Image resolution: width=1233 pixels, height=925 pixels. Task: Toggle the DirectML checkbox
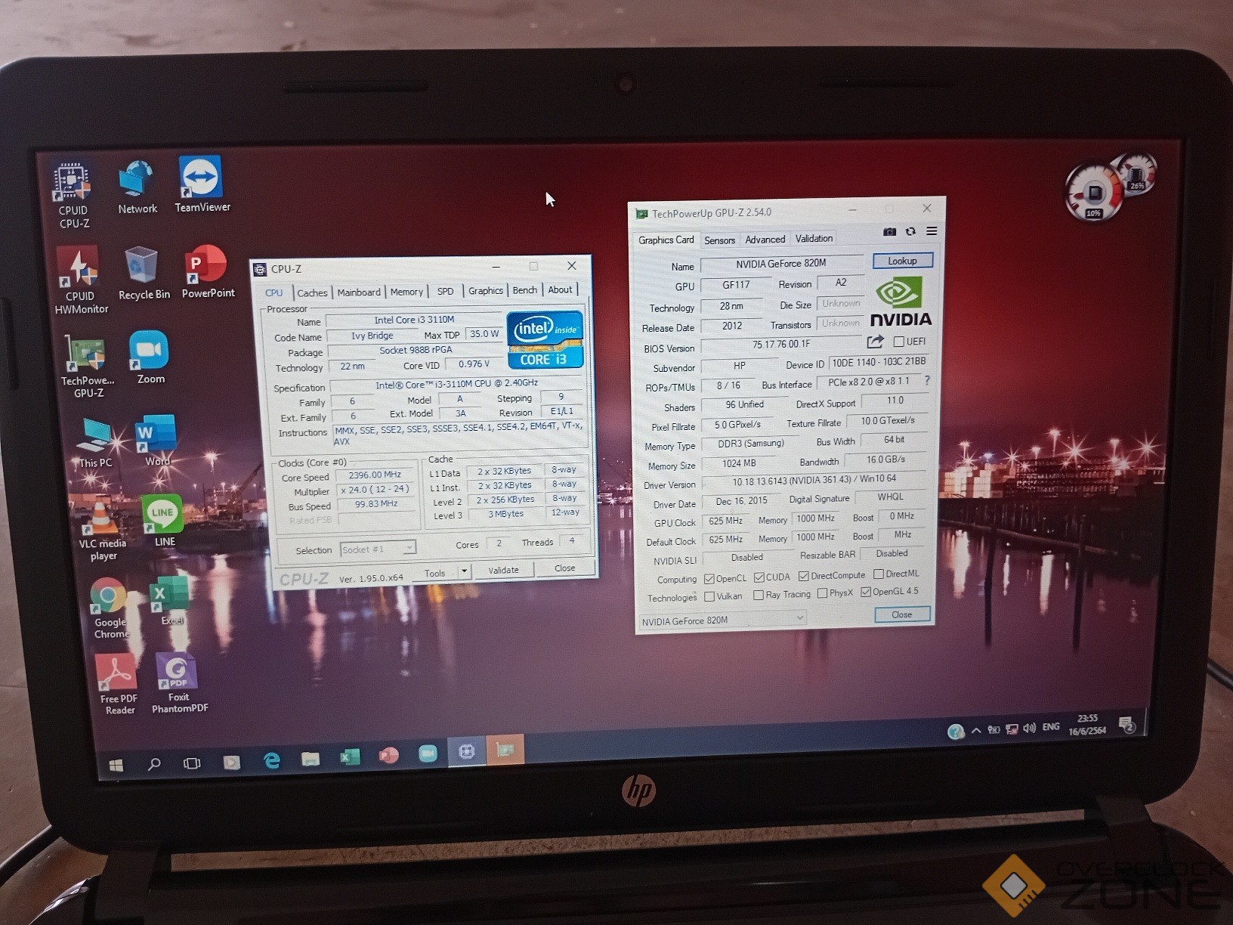coord(878,574)
